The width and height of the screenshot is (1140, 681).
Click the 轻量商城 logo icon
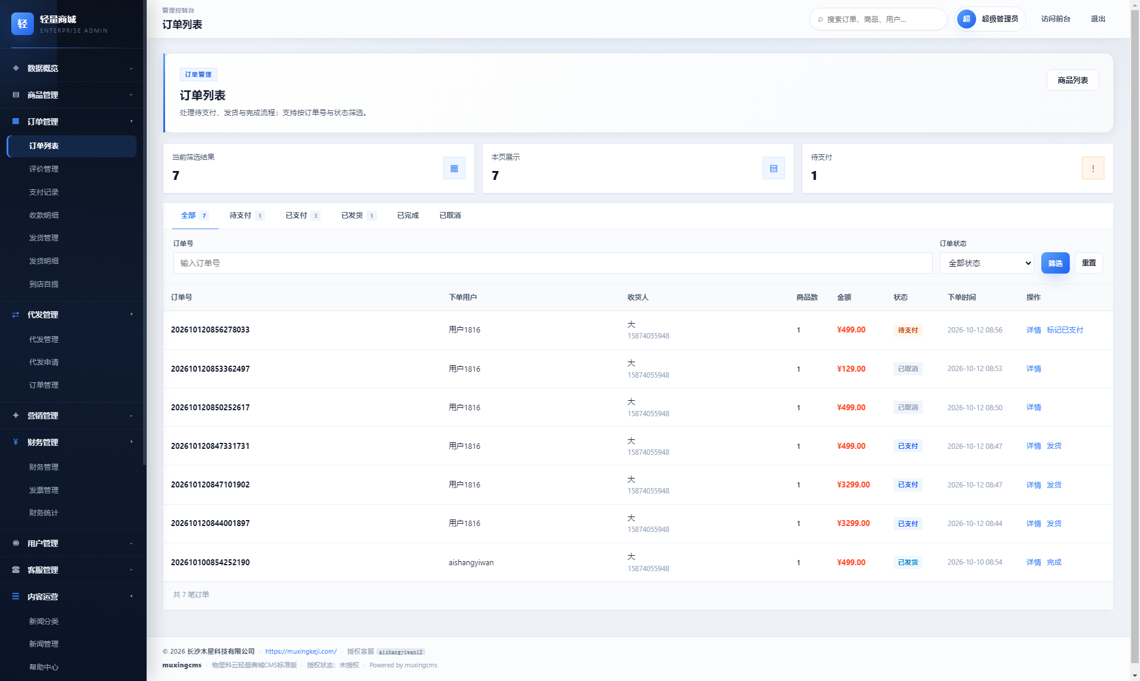tap(23, 24)
